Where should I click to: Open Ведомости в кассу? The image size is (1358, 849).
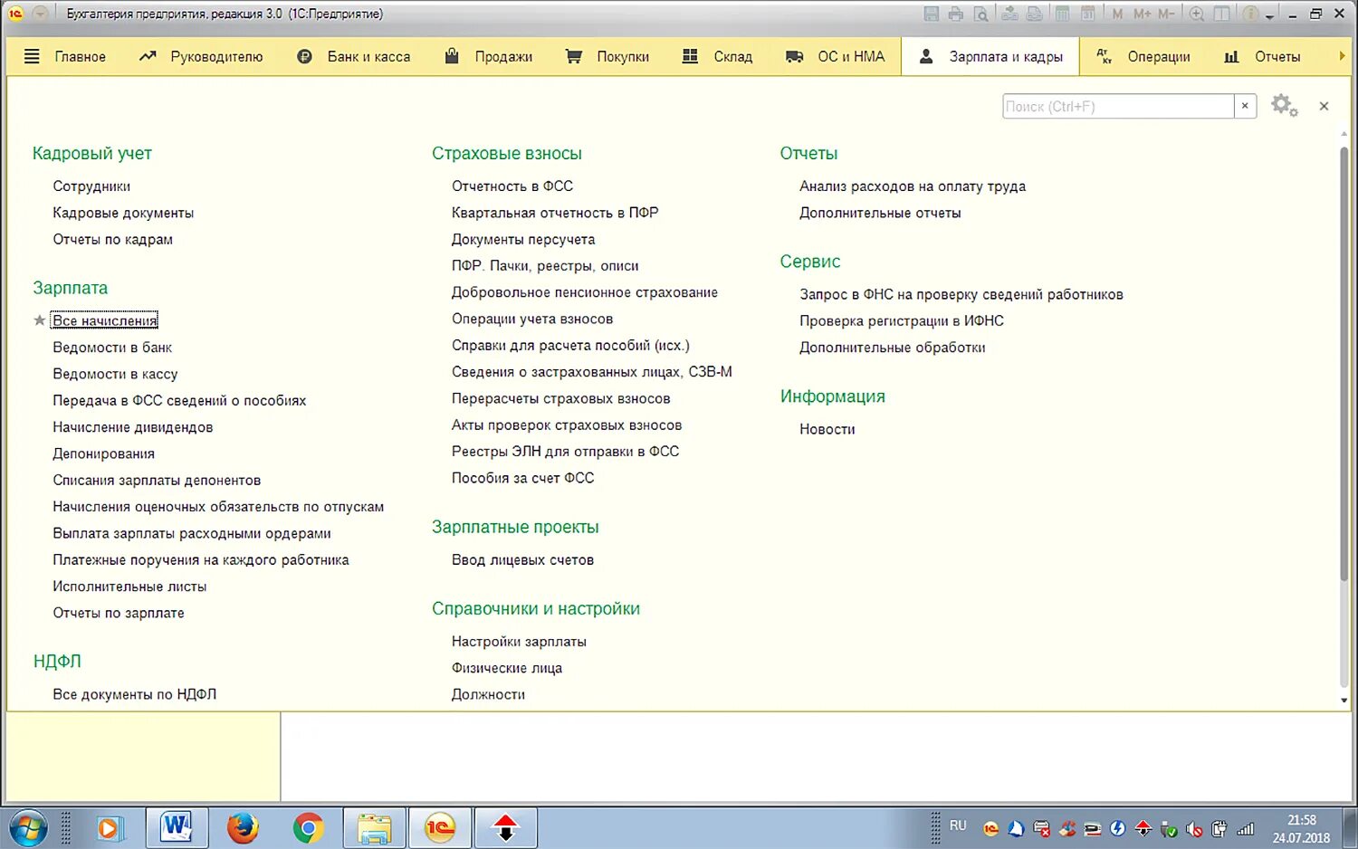tap(115, 374)
